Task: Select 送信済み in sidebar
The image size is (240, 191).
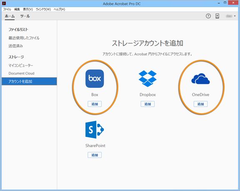Action: click(x=15, y=46)
